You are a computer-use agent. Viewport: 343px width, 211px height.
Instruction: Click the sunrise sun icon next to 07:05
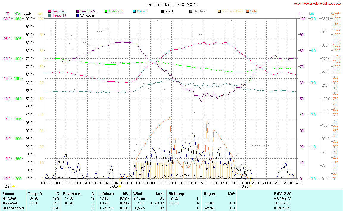(120, 186)
